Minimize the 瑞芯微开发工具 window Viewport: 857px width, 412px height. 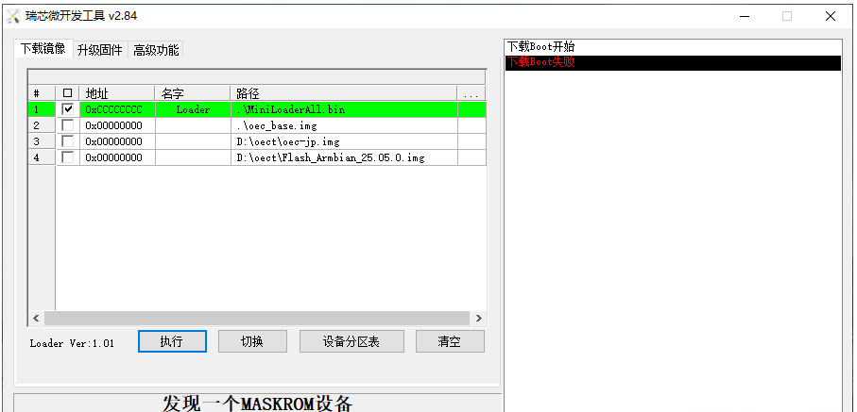[744, 16]
